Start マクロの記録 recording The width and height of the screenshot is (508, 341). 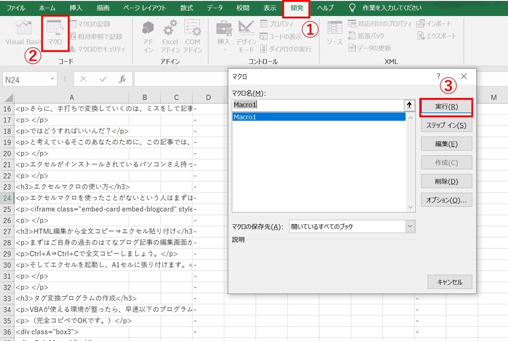pyautogui.click(x=90, y=24)
